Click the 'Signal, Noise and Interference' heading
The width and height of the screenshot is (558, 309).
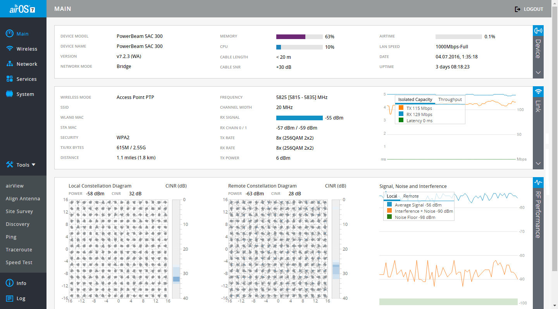[x=413, y=186]
